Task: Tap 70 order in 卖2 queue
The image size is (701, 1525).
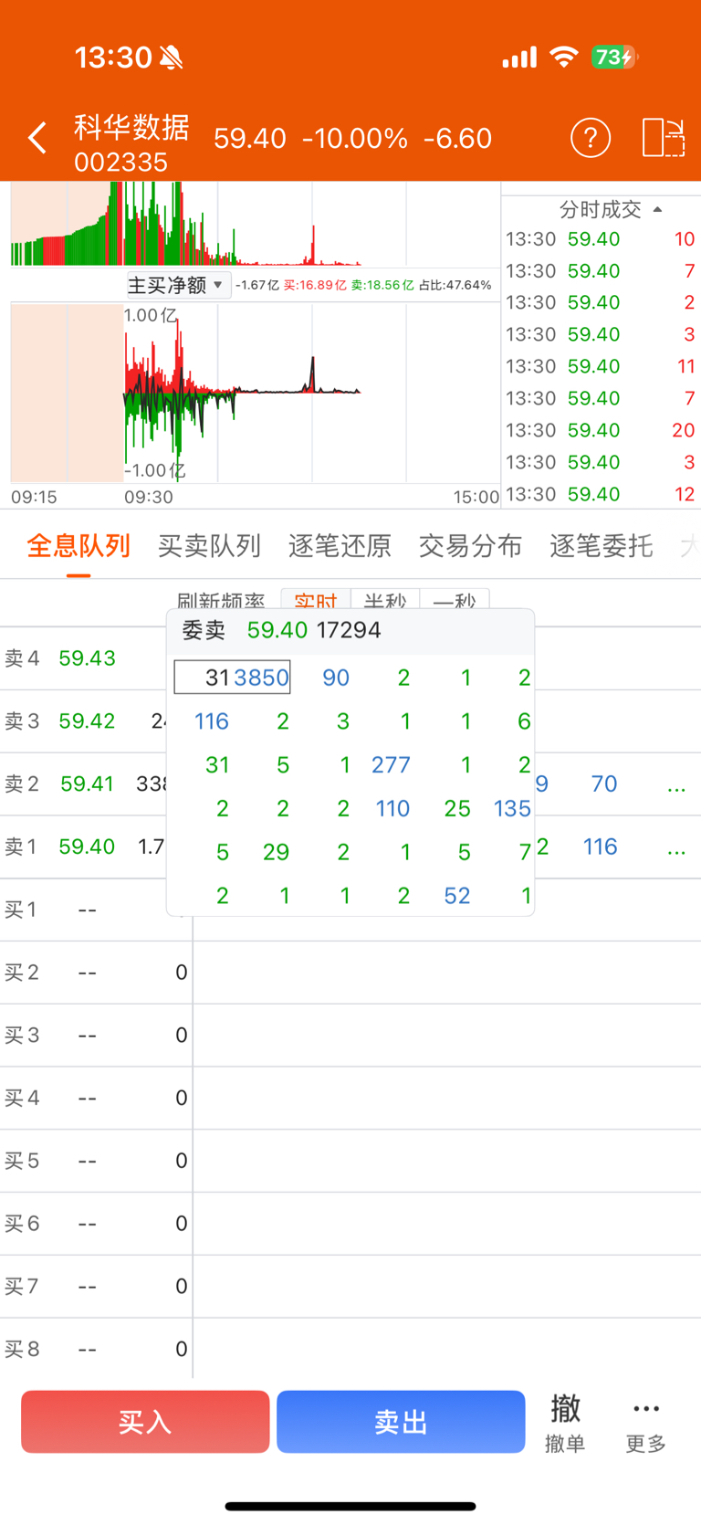Action: point(604,784)
